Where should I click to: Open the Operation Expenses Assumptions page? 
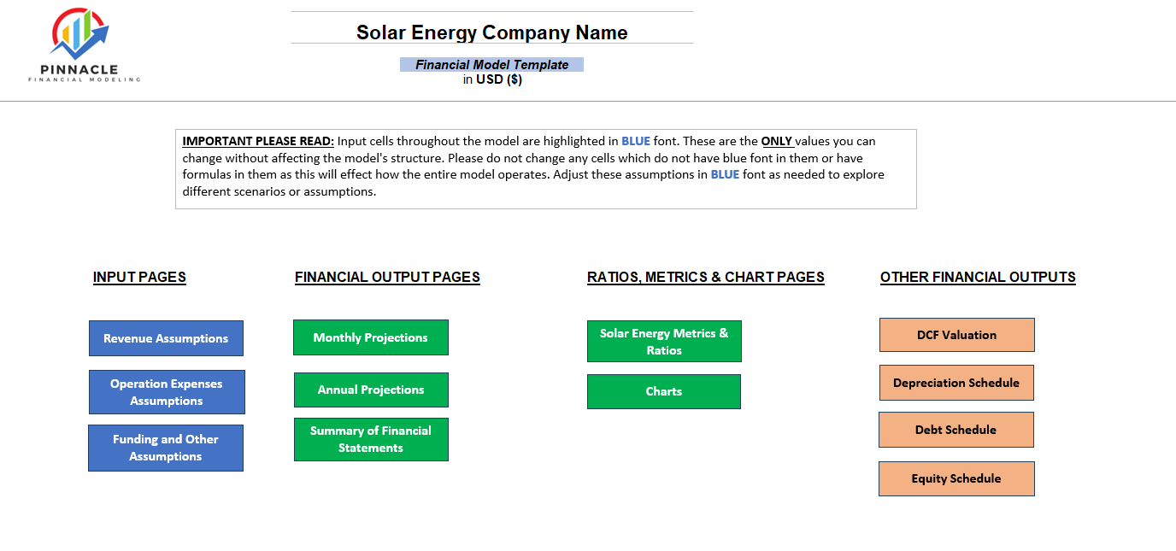[166, 392]
